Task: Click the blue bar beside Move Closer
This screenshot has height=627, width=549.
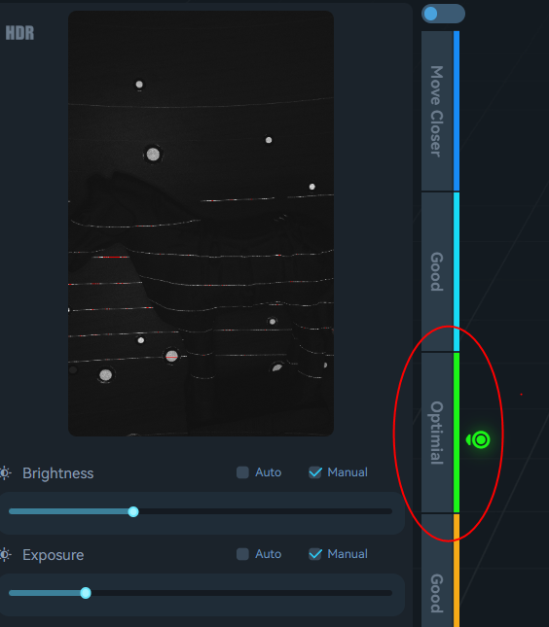Action: click(457, 111)
